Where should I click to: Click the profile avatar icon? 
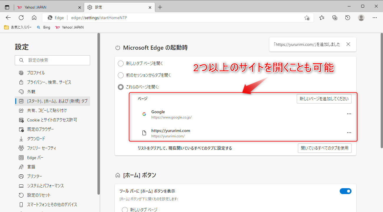pos(361,18)
